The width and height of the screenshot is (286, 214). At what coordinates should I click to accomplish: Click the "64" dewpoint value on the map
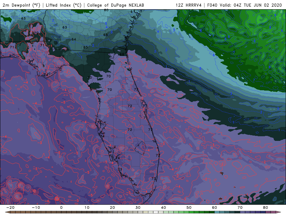pyautogui.click(x=74, y=39)
